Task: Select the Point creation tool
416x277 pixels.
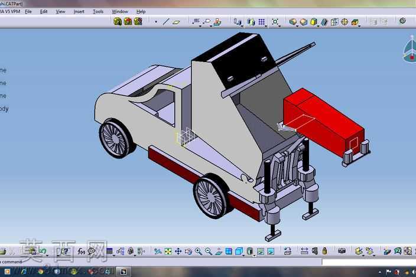Action: 156,22
